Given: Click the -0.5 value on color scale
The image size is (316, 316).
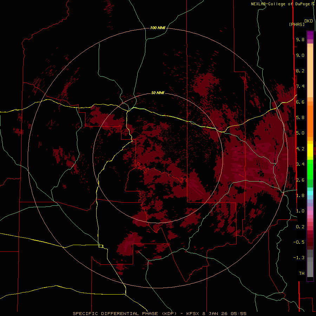Looking at the screenshot, I should 299,242.
